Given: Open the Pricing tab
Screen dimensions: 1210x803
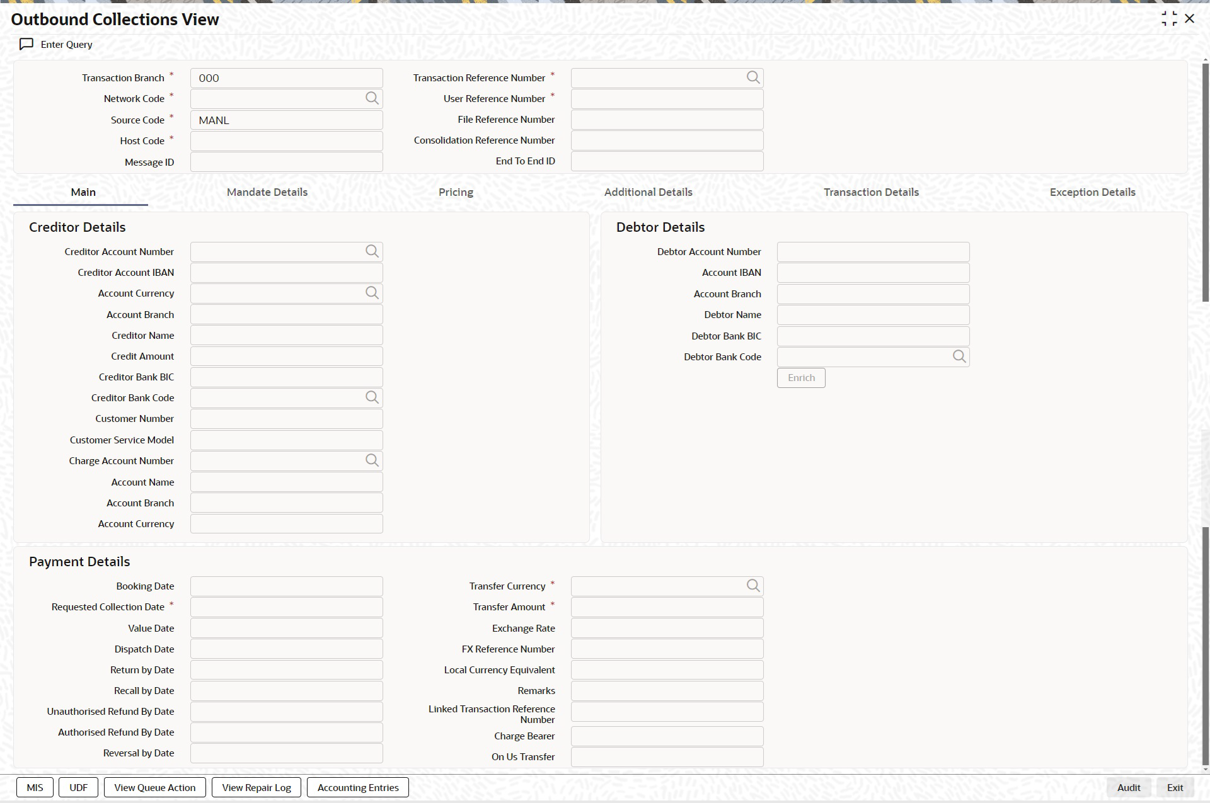Looking at the screenshot, I should [456, 192].
